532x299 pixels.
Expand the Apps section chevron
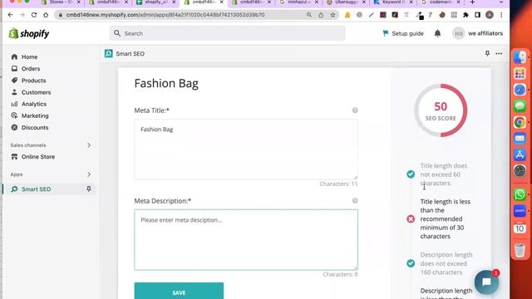coord(89,174)
